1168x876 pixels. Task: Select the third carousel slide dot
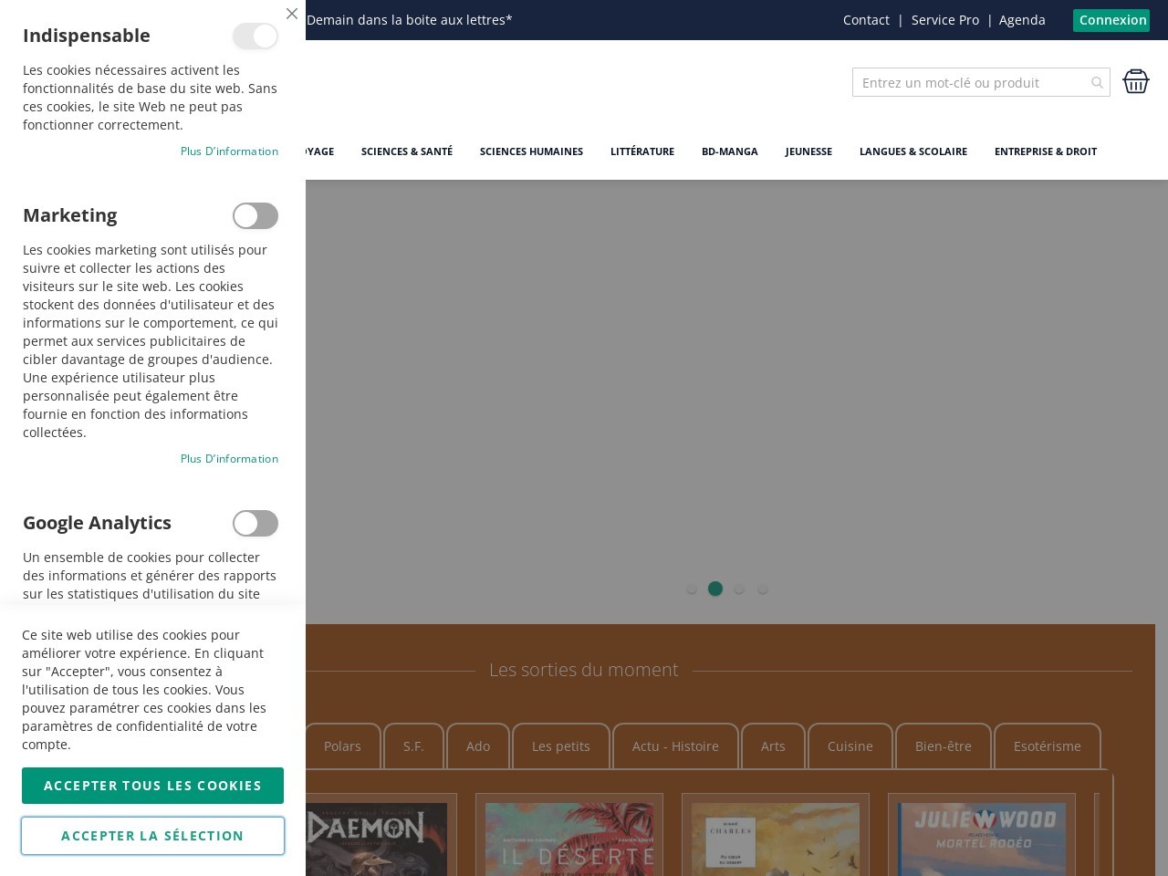739,589
